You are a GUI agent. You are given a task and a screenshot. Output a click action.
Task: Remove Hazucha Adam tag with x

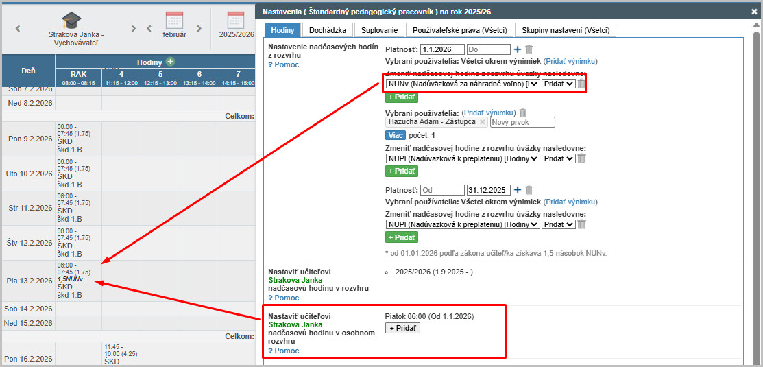(x=482, y=122)
